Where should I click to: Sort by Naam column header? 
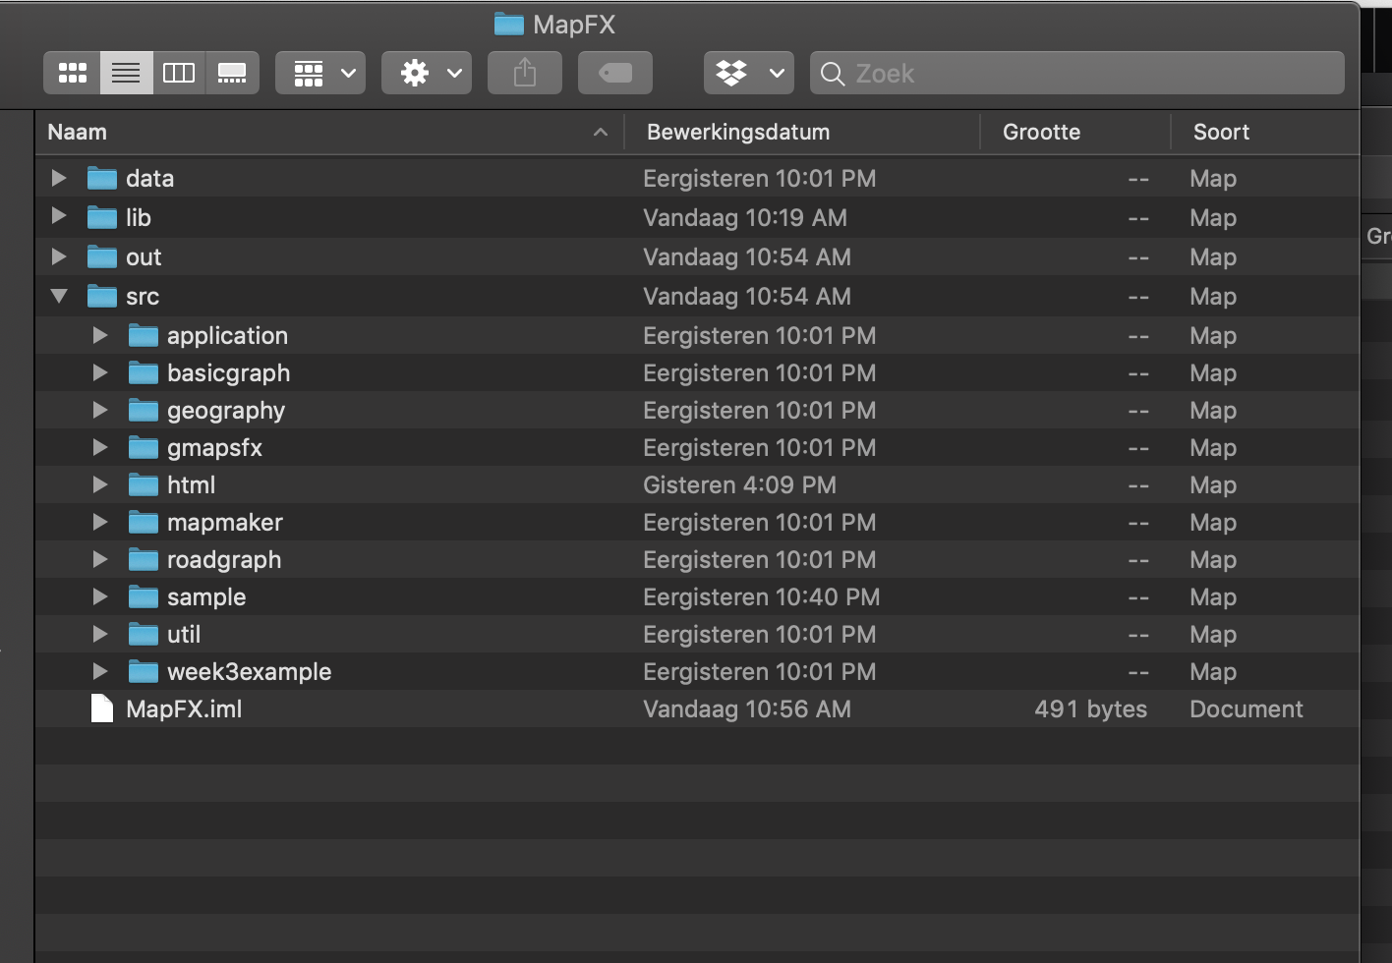pos(329,132)
